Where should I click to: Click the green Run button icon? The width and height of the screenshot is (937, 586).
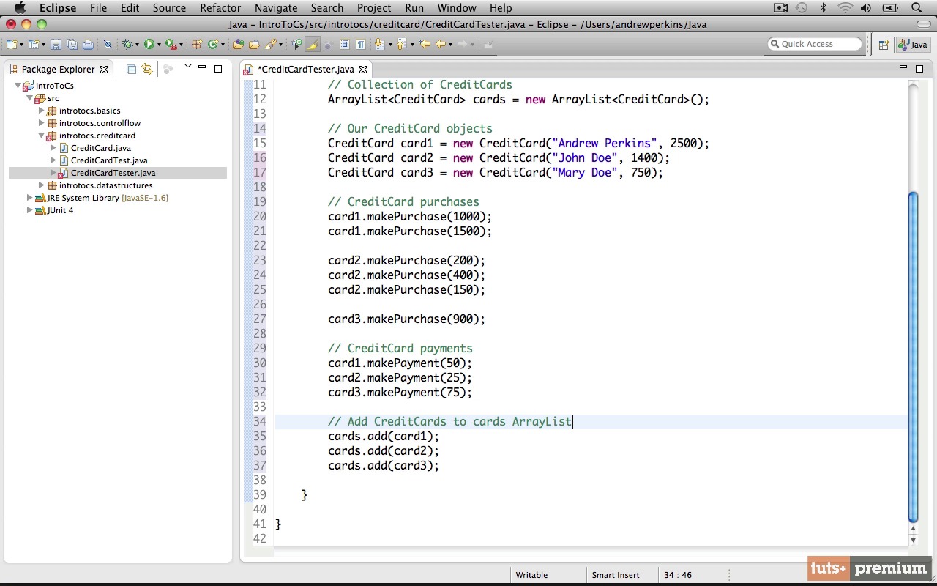(x=149, y=45)
